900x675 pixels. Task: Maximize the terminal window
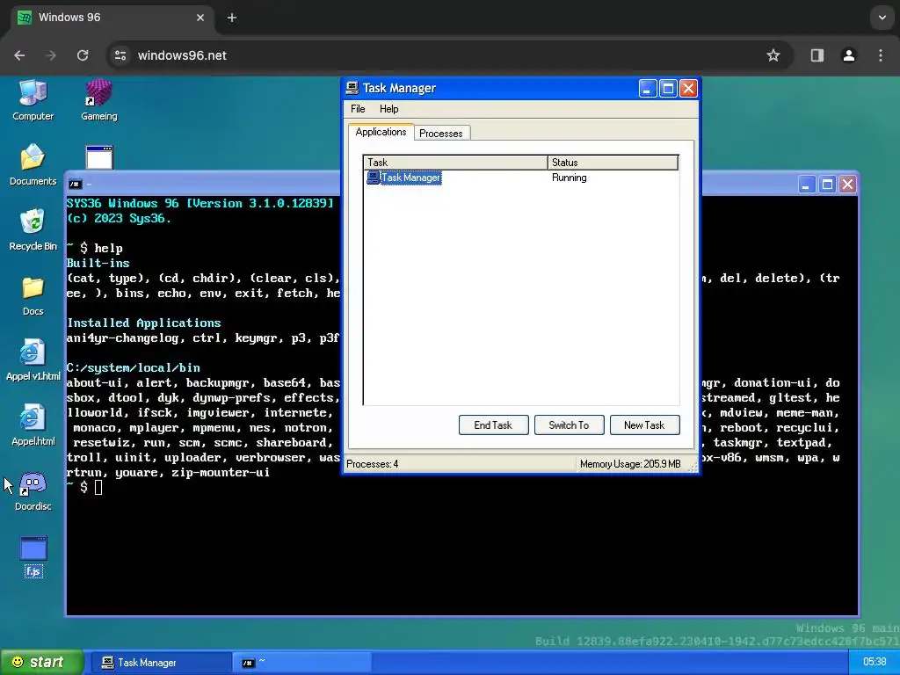tap(827, 185)
